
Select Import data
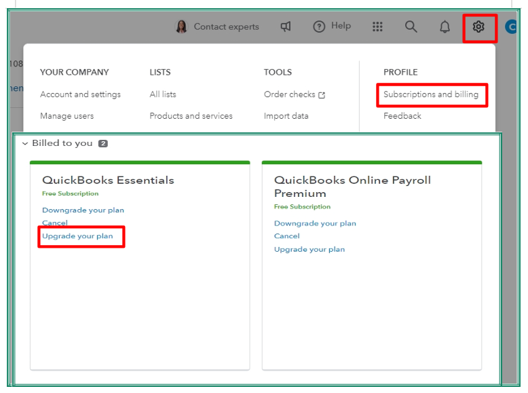(x=286, y=116)
